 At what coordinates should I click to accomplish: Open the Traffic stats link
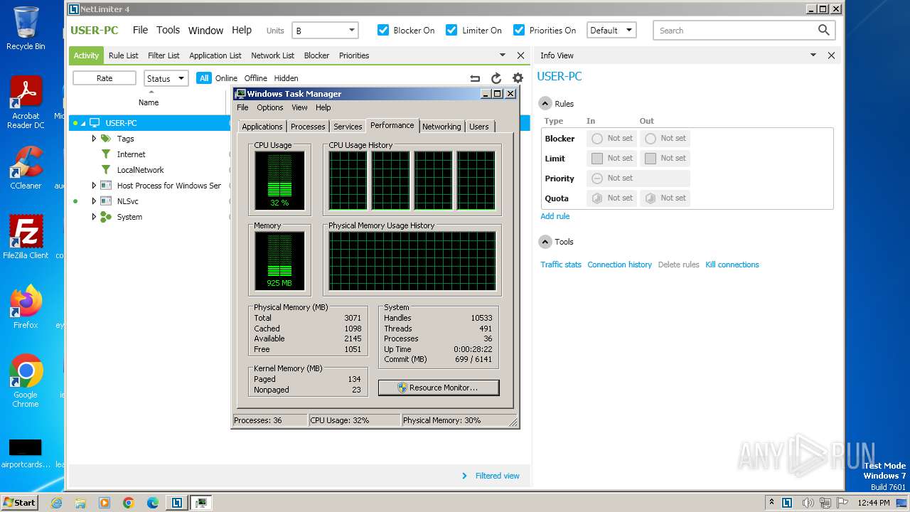click(561, 265)
